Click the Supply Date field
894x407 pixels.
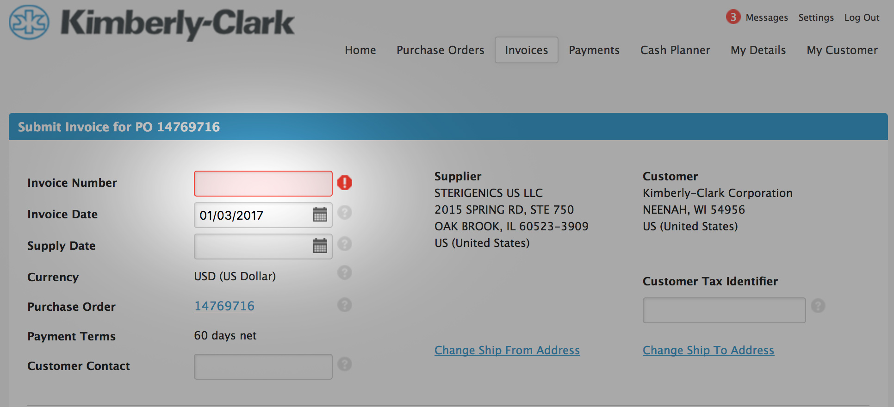tap(263, 247)
